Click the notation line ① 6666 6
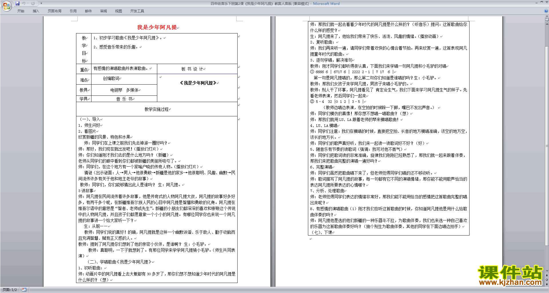Viewport: 549px width, 293px height. coord(352,72)
